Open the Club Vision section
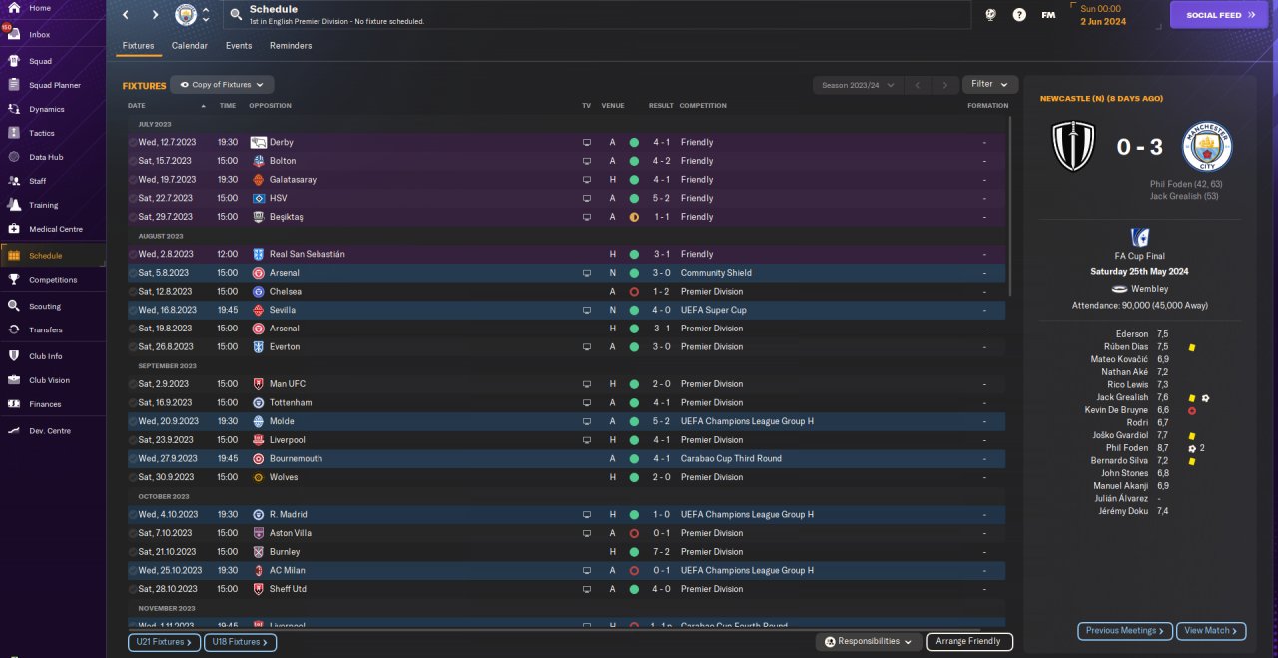This screenshot has height=658, width=1278. (x=49, y=380)
